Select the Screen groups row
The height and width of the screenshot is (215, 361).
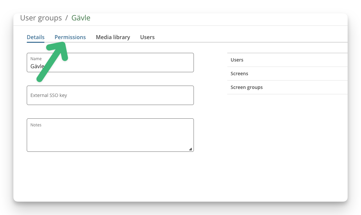pos(287,87)
